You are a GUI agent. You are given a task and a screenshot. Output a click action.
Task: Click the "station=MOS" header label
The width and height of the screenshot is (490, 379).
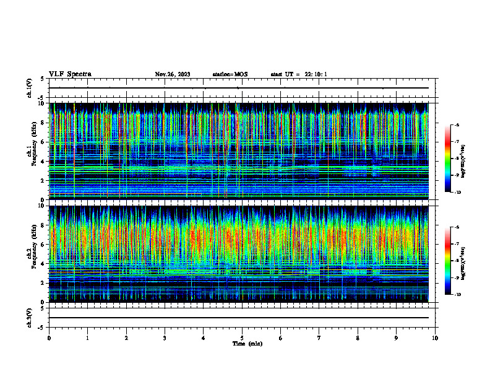tap(230, 74)
